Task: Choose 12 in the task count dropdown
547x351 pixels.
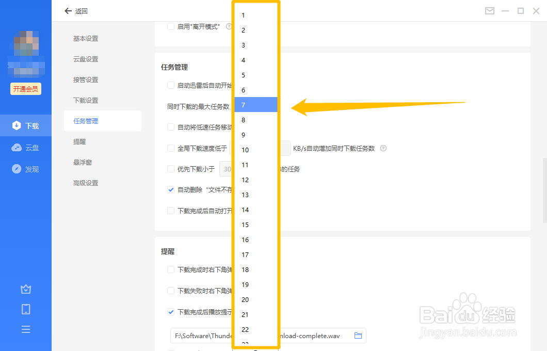Action: [x=256, y=180]
